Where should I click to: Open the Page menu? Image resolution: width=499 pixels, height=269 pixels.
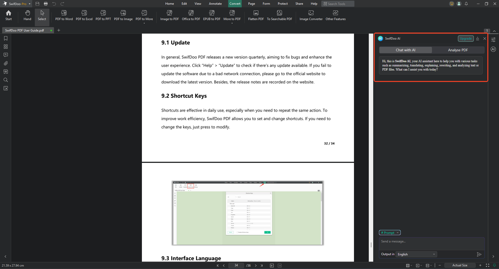click(252, 4)
